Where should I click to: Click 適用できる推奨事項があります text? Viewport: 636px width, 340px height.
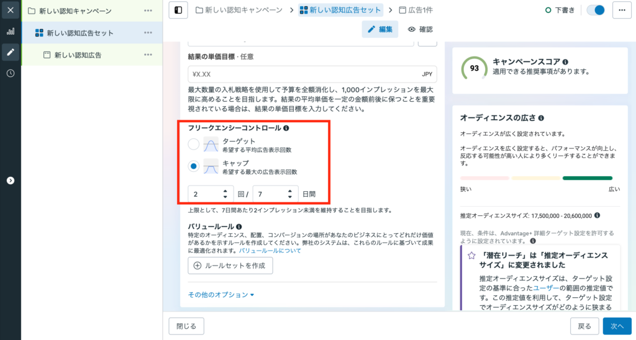[541, 72]
